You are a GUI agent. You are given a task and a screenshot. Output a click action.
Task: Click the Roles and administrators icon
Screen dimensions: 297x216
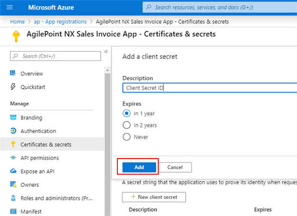tap(13, 198)
